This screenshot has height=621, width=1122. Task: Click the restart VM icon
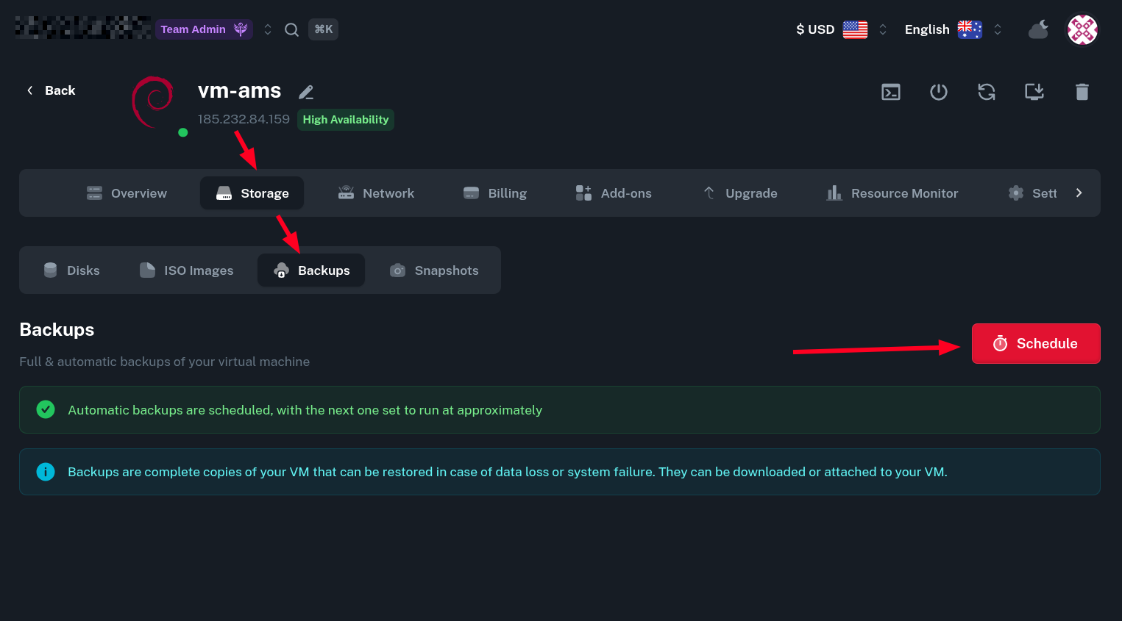[986, 92]
